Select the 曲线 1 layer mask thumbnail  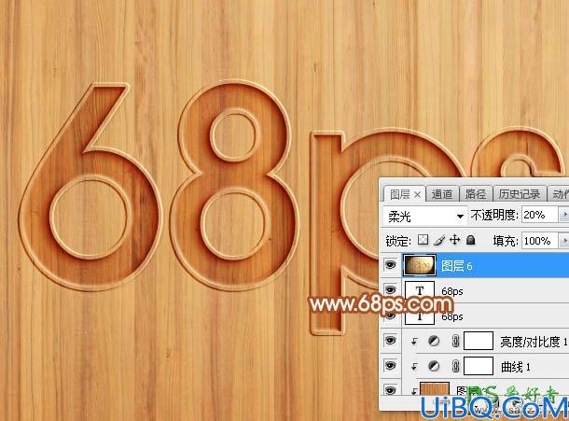(x=479, y=366)
